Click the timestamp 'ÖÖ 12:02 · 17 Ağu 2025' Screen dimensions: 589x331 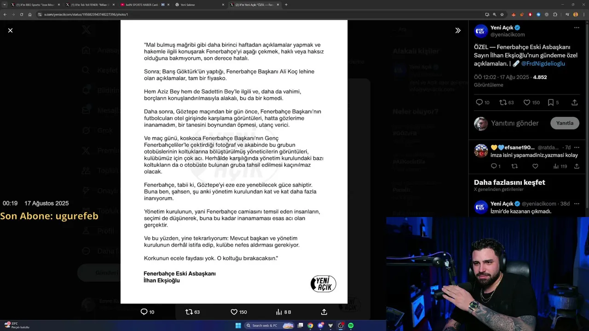[502, 77]
